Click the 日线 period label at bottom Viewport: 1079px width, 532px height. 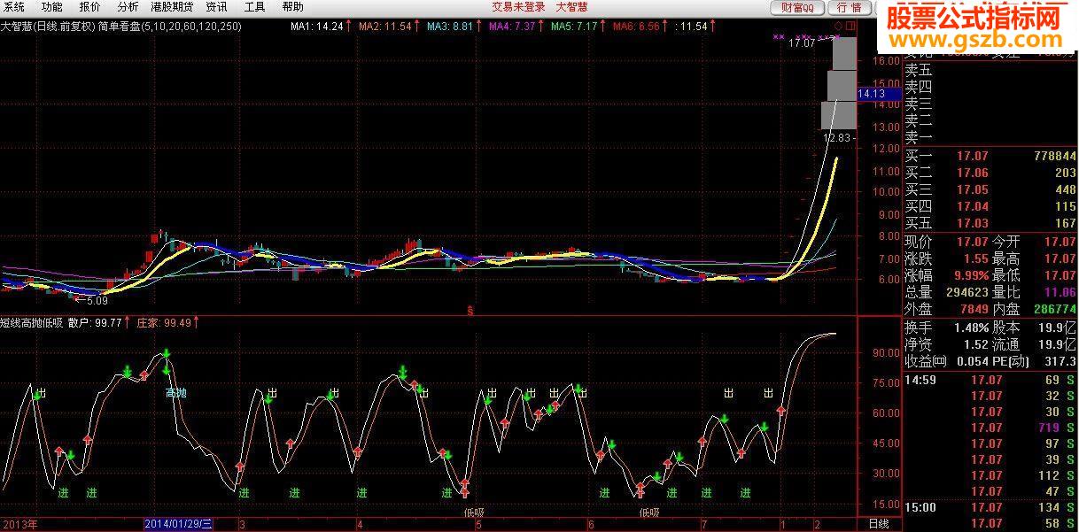[878, 525]
